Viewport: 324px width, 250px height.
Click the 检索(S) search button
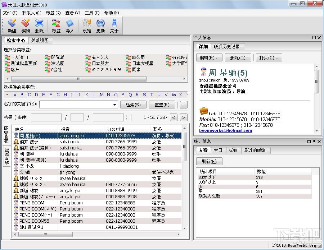(x=133, y=105)
